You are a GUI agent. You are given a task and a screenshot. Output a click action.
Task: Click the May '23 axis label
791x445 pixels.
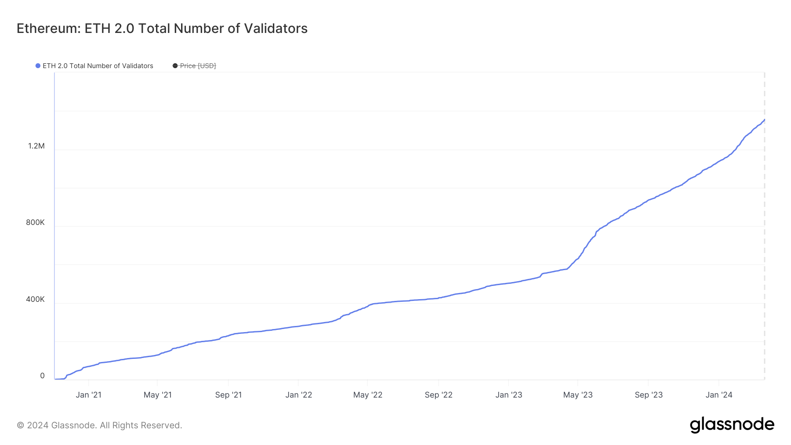click(578, 394)
